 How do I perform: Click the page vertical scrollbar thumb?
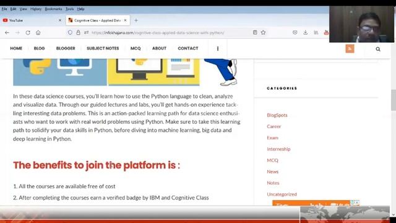point(394,100)
